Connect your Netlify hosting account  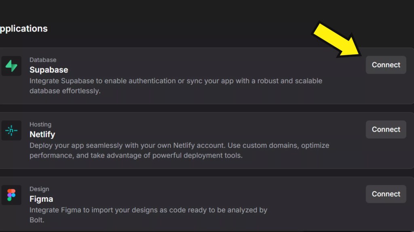point(386,129)
